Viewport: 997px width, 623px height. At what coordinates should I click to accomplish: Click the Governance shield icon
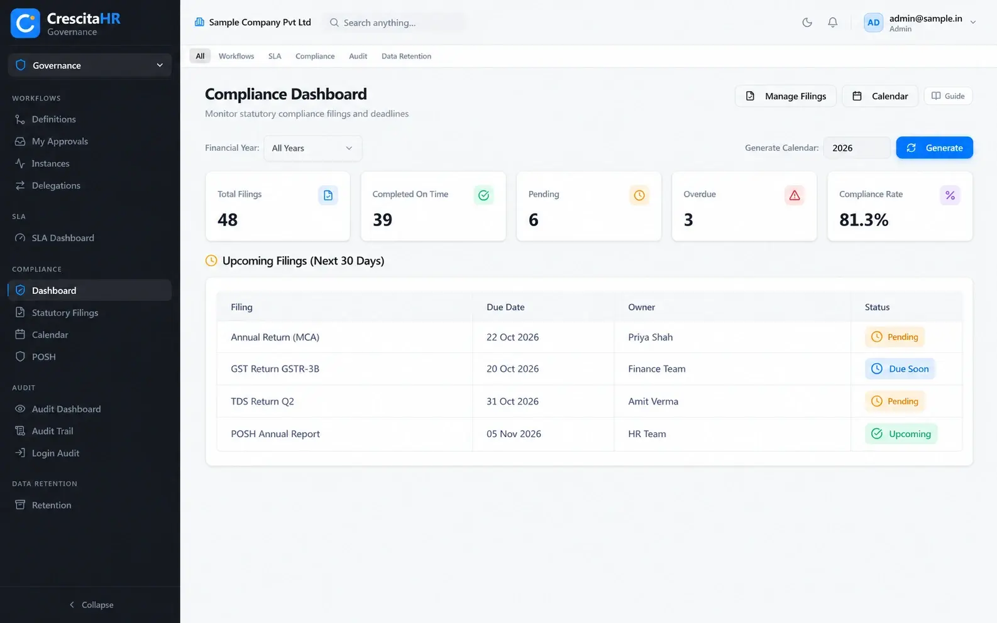click(21, 65)
